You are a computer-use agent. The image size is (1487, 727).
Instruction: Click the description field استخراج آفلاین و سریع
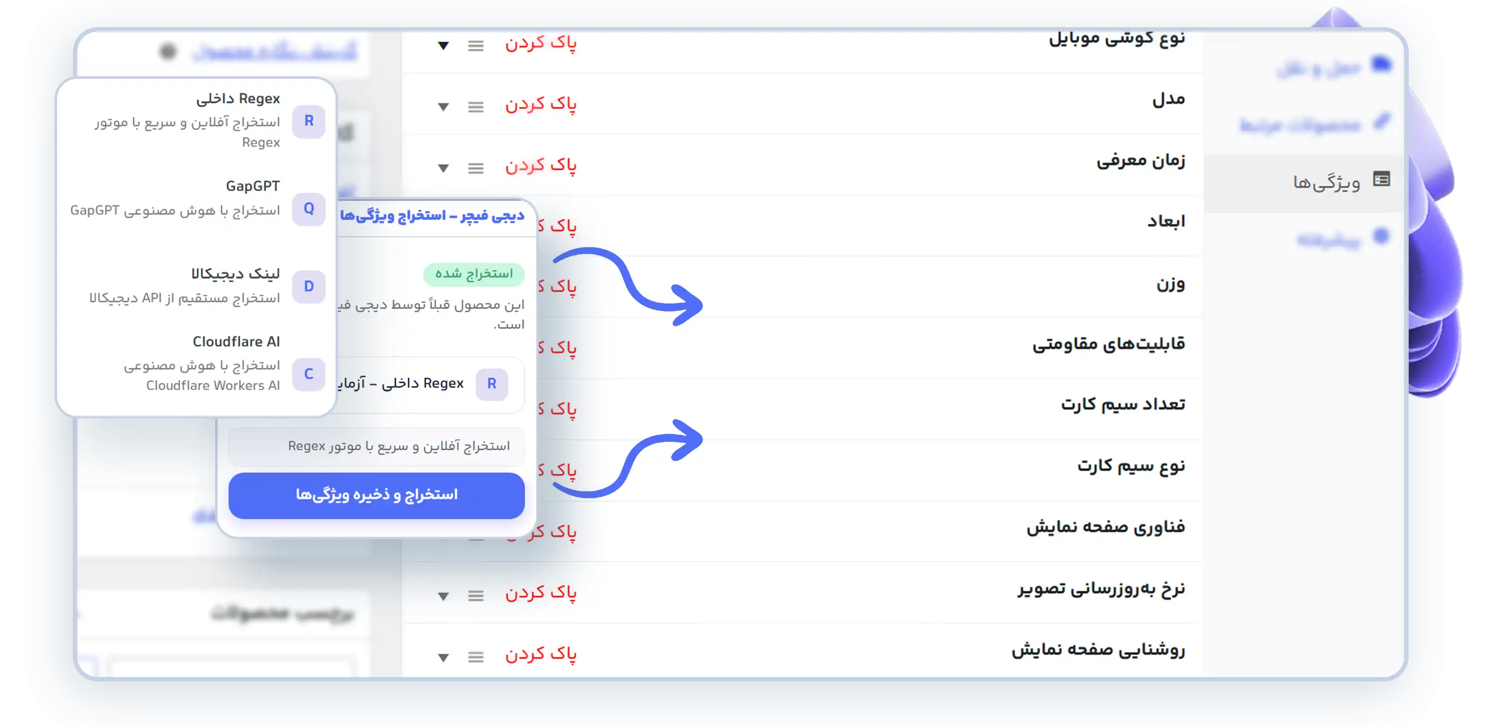click(376, 446)
